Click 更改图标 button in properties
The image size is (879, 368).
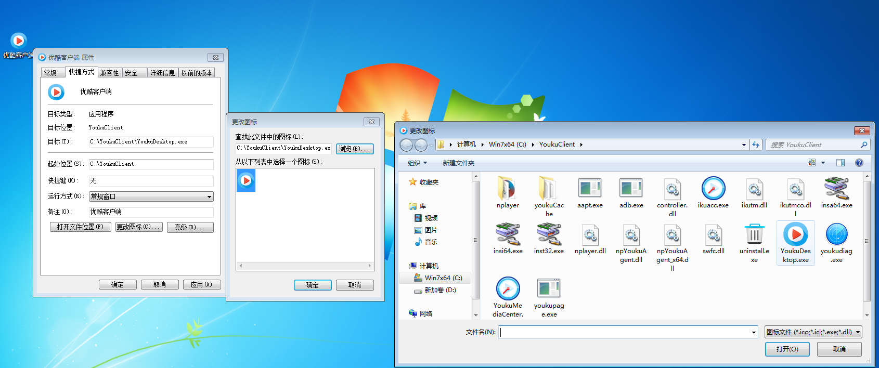click(x=139, y=227)
